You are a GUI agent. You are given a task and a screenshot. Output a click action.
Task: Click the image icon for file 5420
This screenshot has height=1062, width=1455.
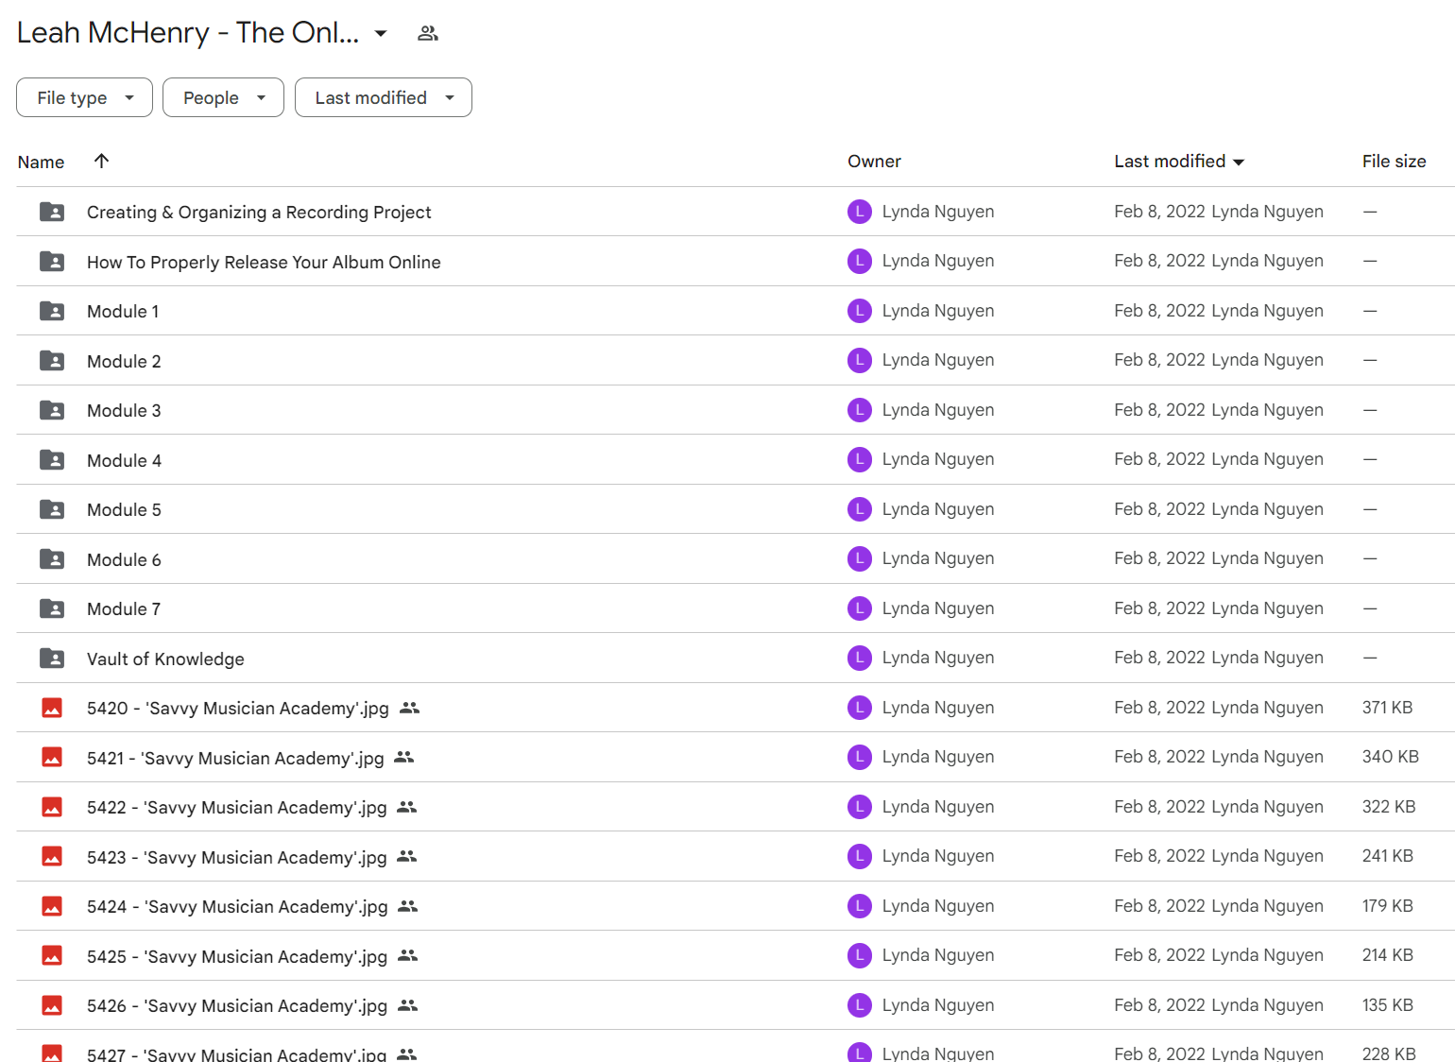(52, 708)
